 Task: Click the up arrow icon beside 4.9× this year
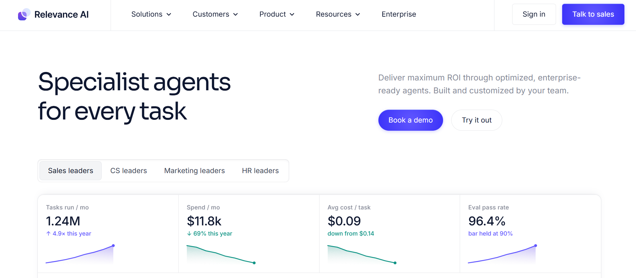click(48, 234)
